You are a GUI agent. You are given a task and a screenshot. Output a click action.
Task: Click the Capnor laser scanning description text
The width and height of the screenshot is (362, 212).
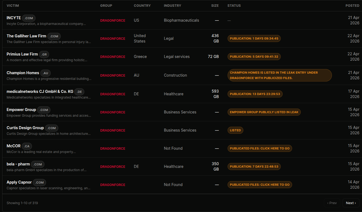tap(49, 188)
